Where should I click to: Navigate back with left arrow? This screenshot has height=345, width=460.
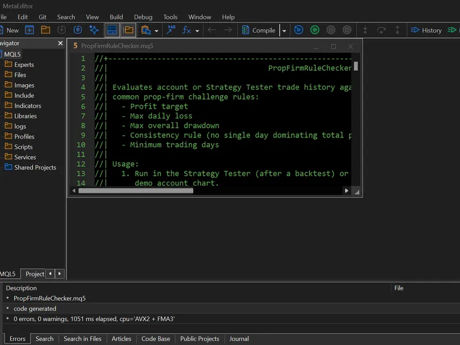point(212,30)
